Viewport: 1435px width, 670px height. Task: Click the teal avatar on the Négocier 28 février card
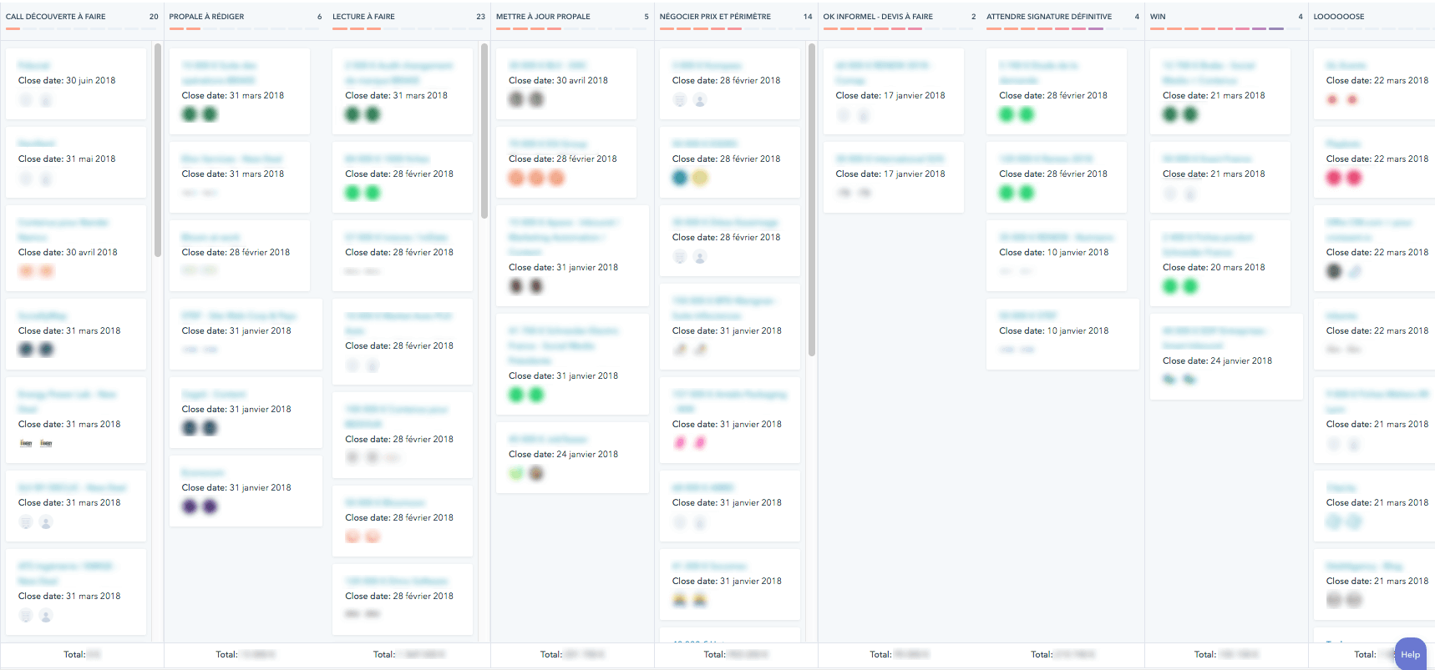point(680,178)
